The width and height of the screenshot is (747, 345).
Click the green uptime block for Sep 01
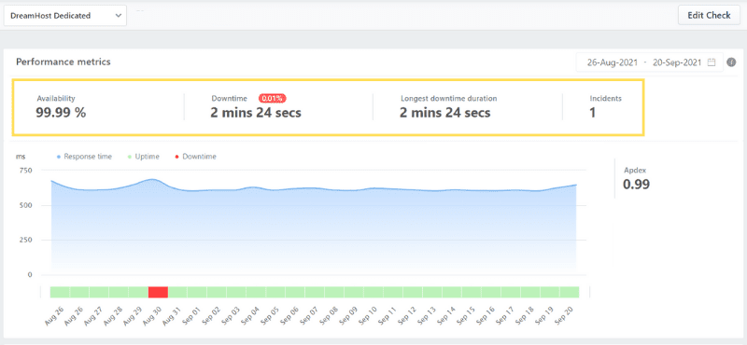(196, 292)
